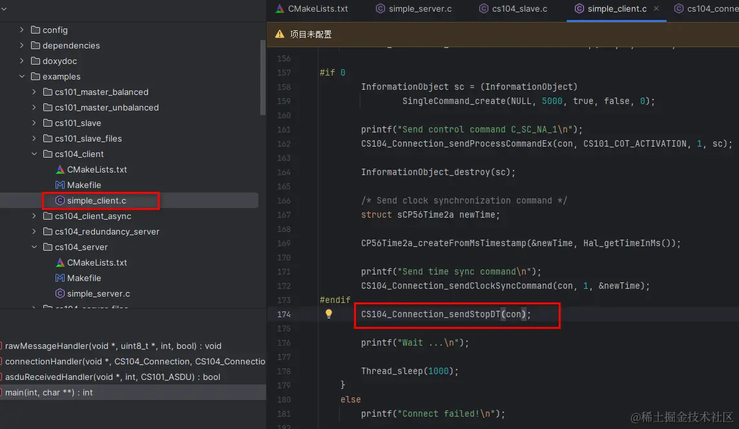This screenshot has height=429, width=739.
Task: Click the #endif directive on line 173
Action: point(335,300)
